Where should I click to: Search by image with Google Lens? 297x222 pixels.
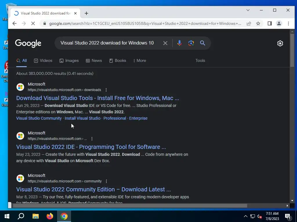coord(191,43)
